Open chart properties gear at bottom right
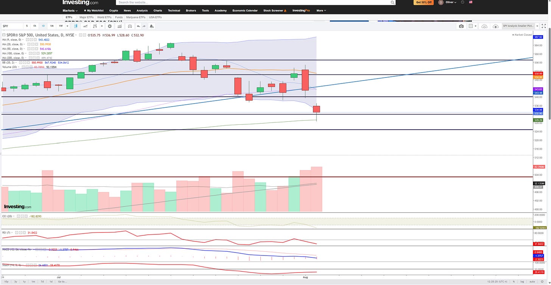This screenshot has width=551, height=285. click(542, 282)
